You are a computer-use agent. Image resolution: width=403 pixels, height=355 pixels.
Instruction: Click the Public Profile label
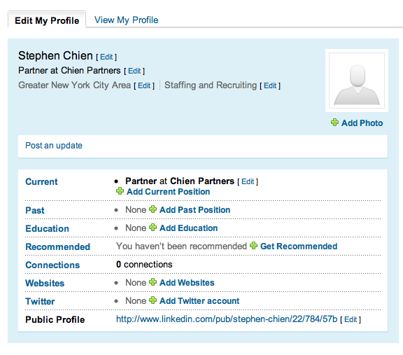(x=55, y=320)
